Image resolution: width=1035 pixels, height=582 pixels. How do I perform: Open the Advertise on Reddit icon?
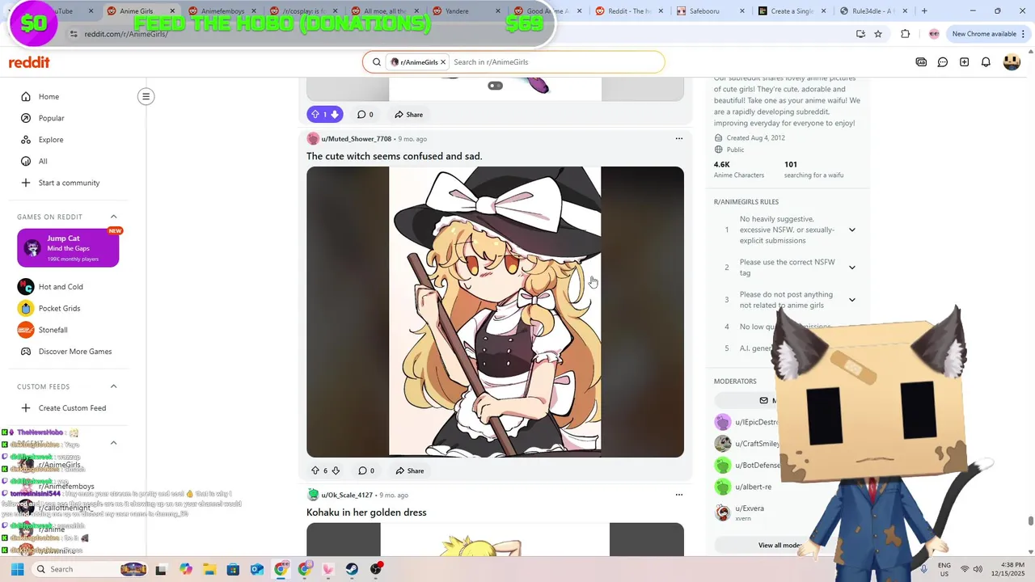(x=921, y=62)
